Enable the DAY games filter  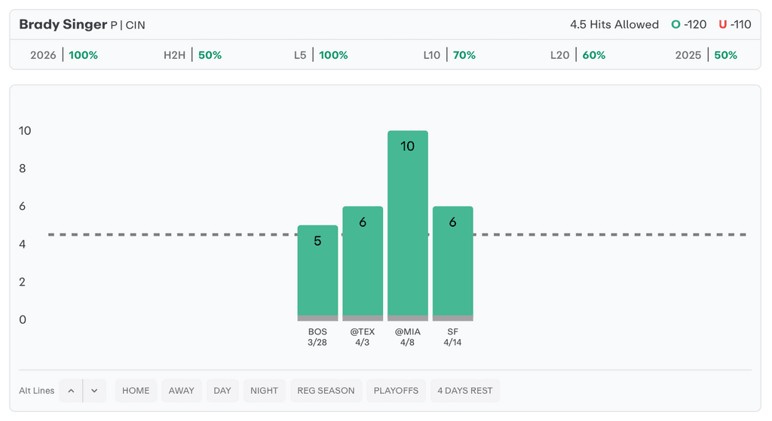(222, 391)
